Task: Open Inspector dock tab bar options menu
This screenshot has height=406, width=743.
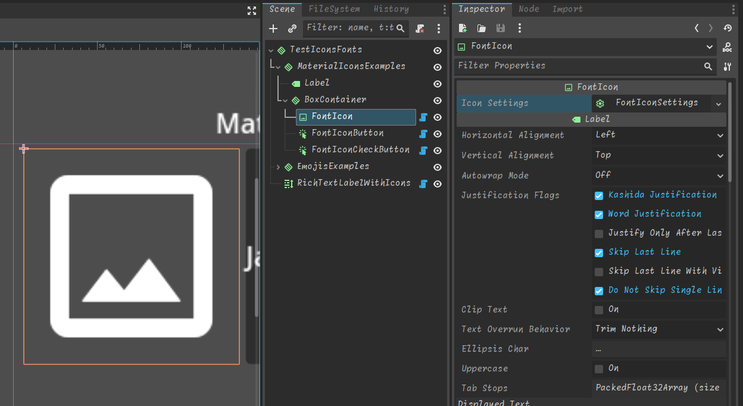Action: point(734,10)
